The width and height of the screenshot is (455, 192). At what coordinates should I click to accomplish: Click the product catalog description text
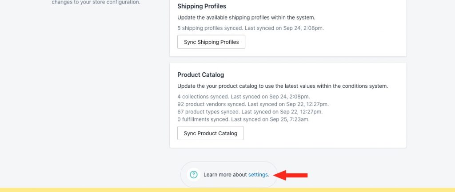[x=283, y=86]
